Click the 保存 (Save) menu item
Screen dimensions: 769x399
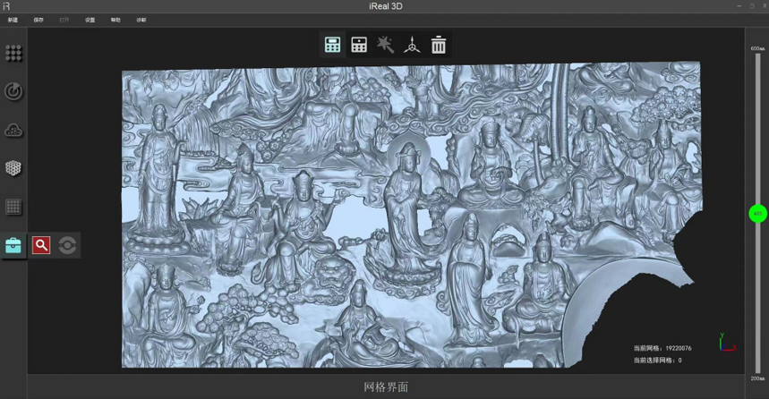pos(38,20)
